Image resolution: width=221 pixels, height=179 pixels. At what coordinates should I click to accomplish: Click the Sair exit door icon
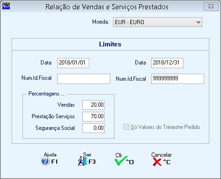point(82,161)
